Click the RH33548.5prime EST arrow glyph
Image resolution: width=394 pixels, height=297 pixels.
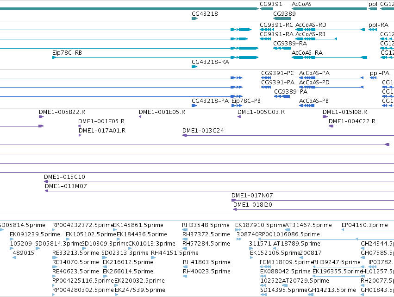185,230
